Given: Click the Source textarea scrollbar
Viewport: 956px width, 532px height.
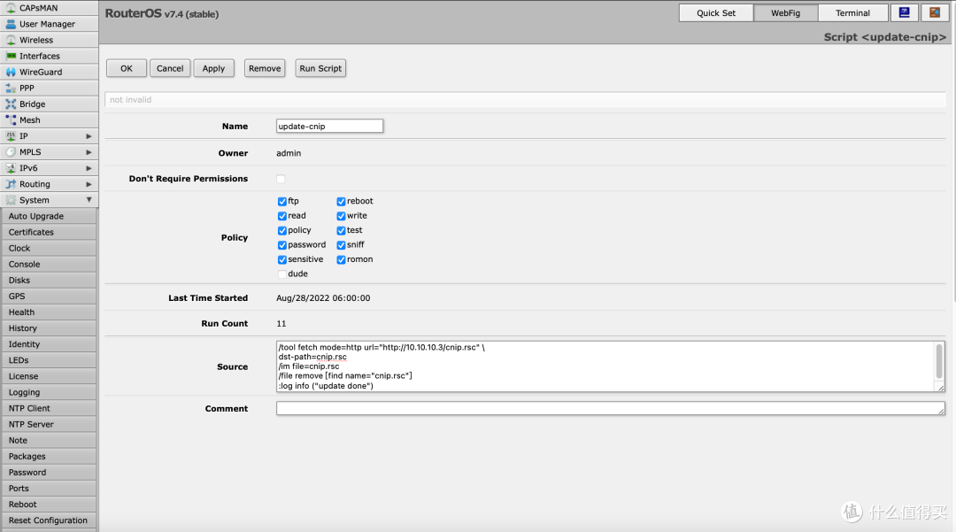Looking at the screenshot, I should [x=939, y=363].
